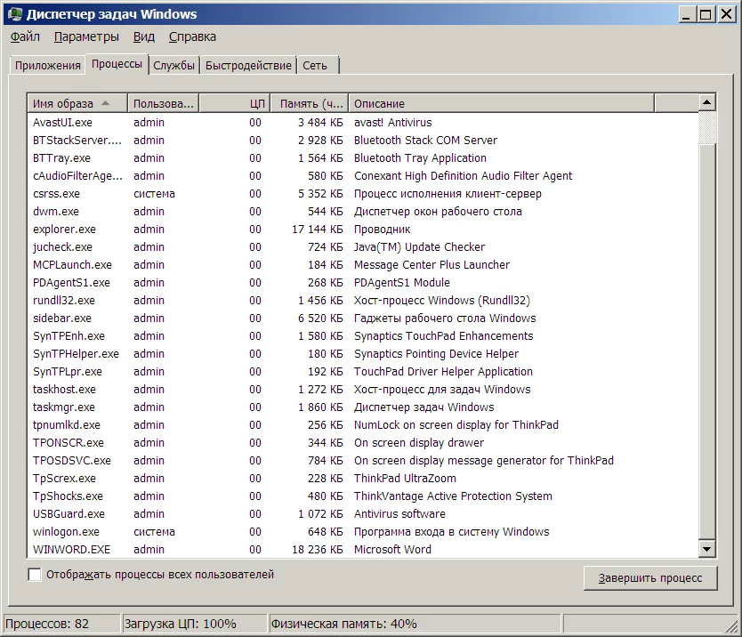Select the explorer.exe process row

point(64,230)
